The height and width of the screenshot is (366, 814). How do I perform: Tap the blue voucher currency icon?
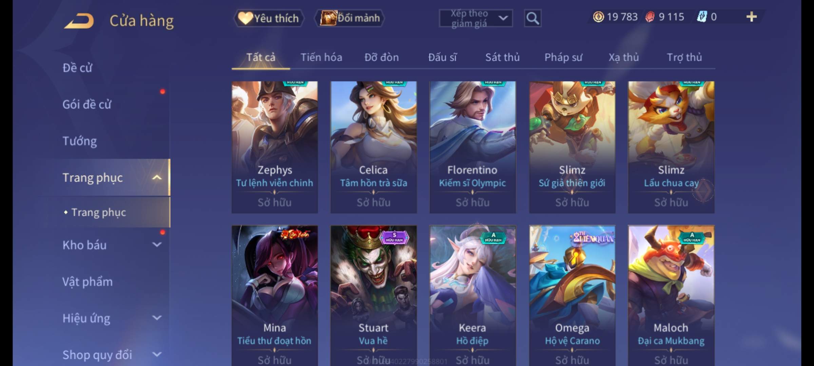[x=702, y=17]
